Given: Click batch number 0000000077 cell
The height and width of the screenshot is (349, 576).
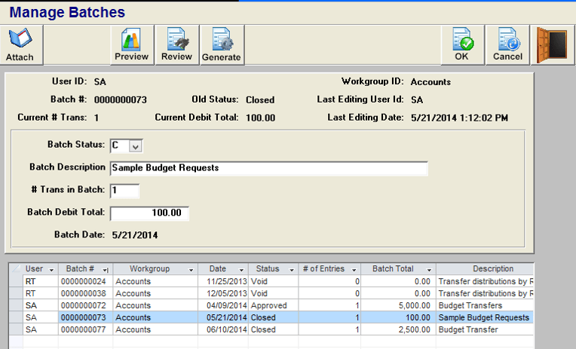Looking at the screenshot, I should 86,330.
